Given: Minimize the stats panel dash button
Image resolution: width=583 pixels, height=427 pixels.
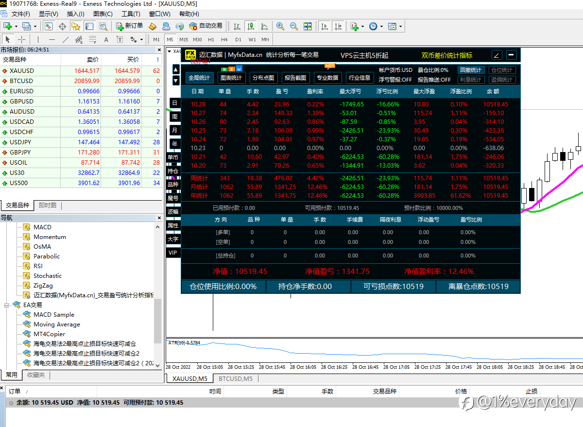Looking at the screenshot, I should click(512, 55).
